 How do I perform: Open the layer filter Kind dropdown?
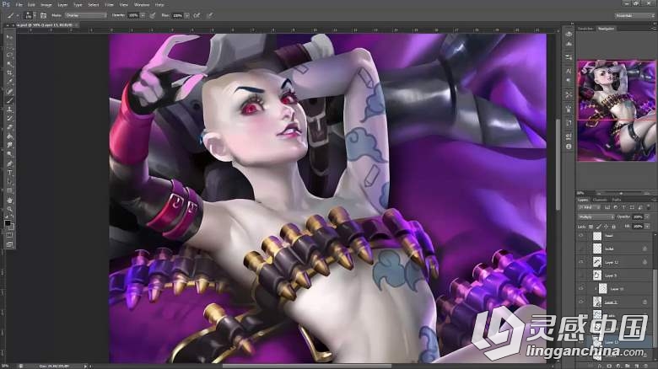click(589, 207)
